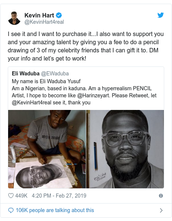Viewport: 172px width, 221px height.
Task: Open Eli Waduba's quoted profile name
Action: (26, 74)
